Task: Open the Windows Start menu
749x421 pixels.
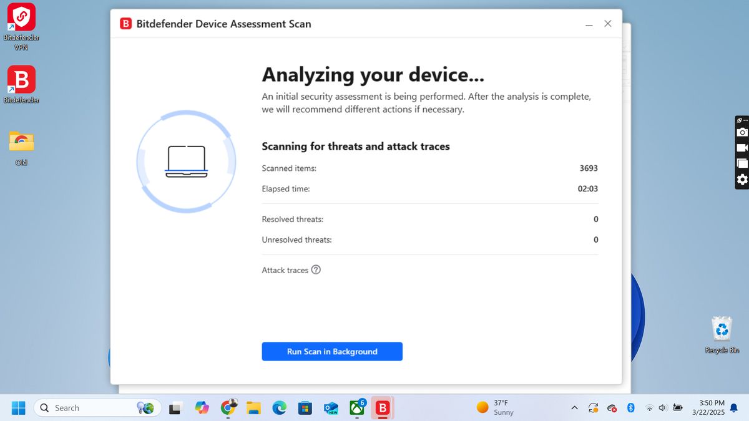Action: tap(18, 408)
